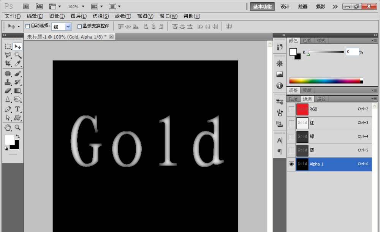Viewport: 380px width, 232px height.
Task: Swap foreground and background colors
Action: 18,136
